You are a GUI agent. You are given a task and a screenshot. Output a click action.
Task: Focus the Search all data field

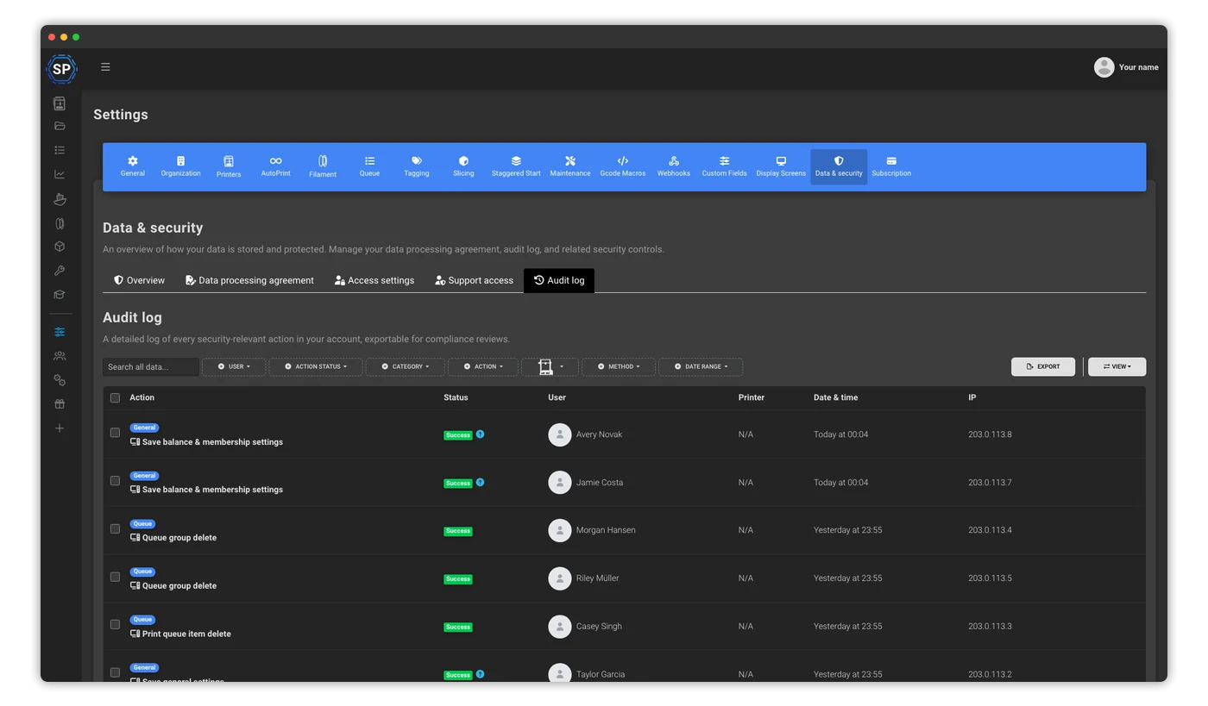coord(151,367)
